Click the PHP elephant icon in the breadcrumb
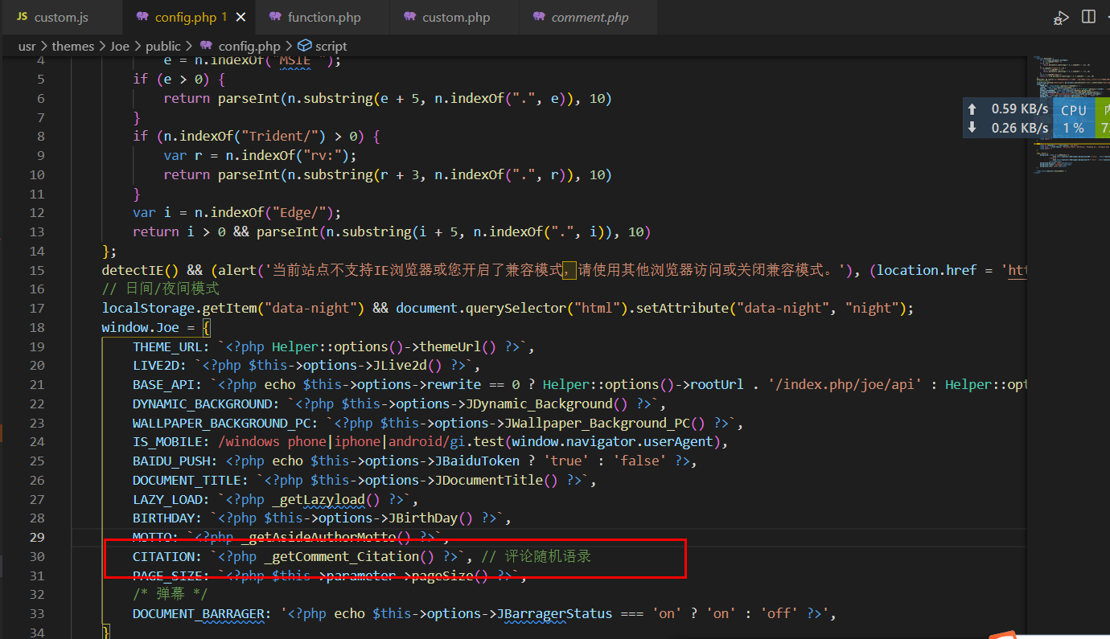 [x=206, y=46]
